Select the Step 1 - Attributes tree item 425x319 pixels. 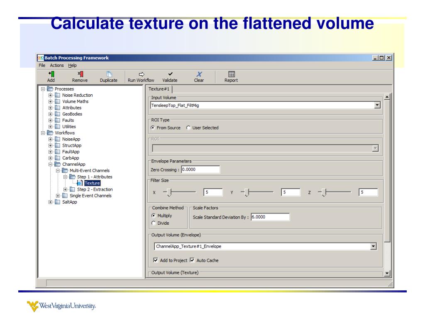pyautogui.click(x=95, y=177)
